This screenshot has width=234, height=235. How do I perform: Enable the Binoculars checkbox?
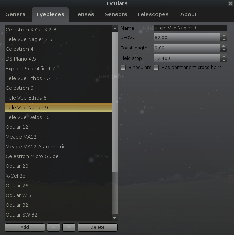point(123,68)
